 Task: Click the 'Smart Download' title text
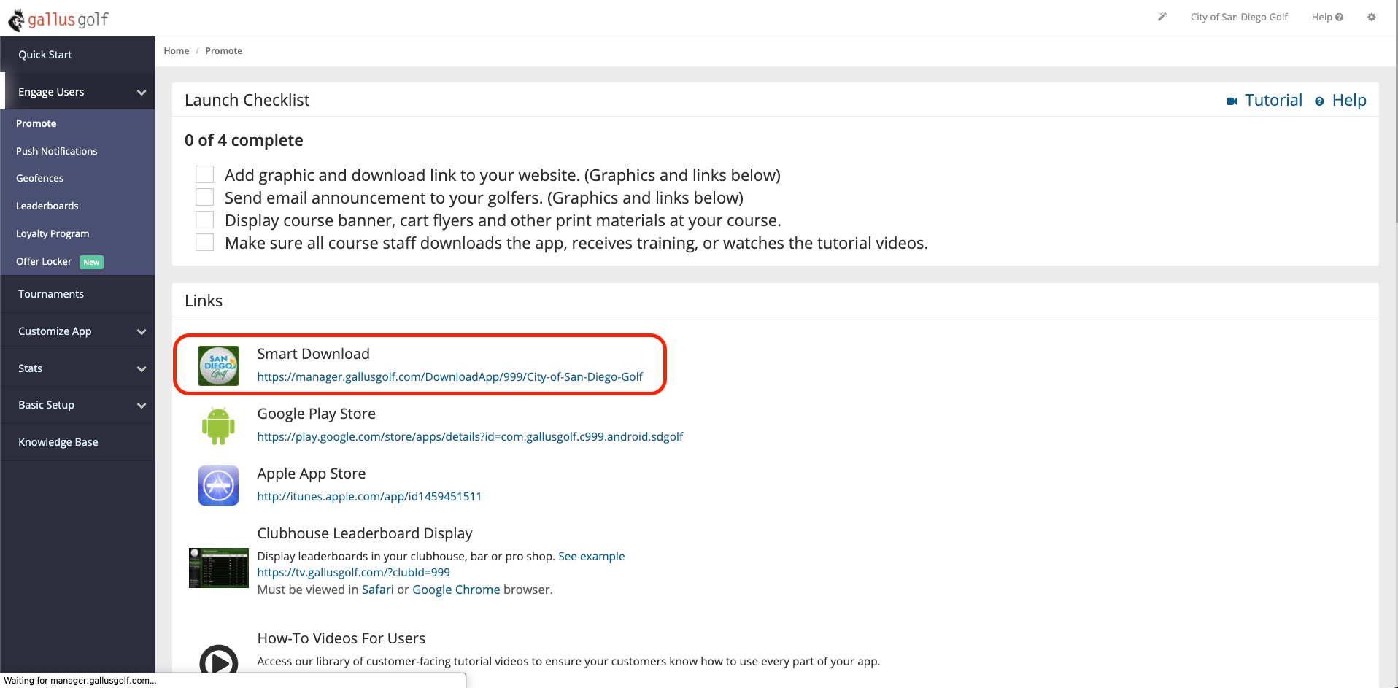[313, 354]
